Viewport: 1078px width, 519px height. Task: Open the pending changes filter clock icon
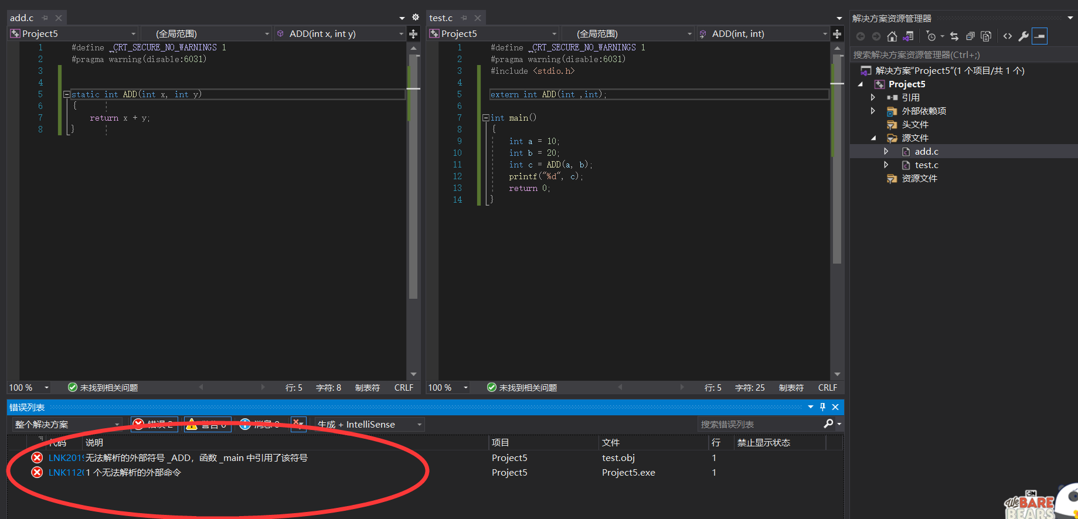click(931, 36)
